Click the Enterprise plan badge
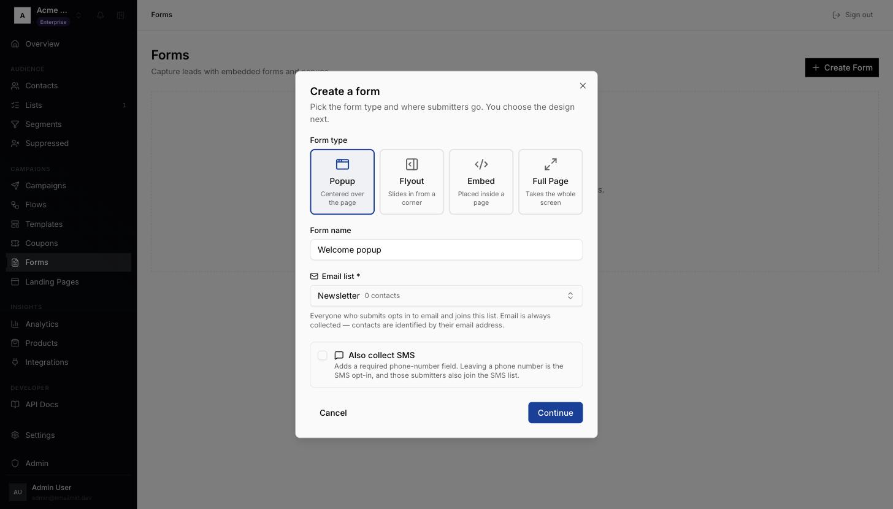This screenshot has width=893, height=509. tap(53, 22)
